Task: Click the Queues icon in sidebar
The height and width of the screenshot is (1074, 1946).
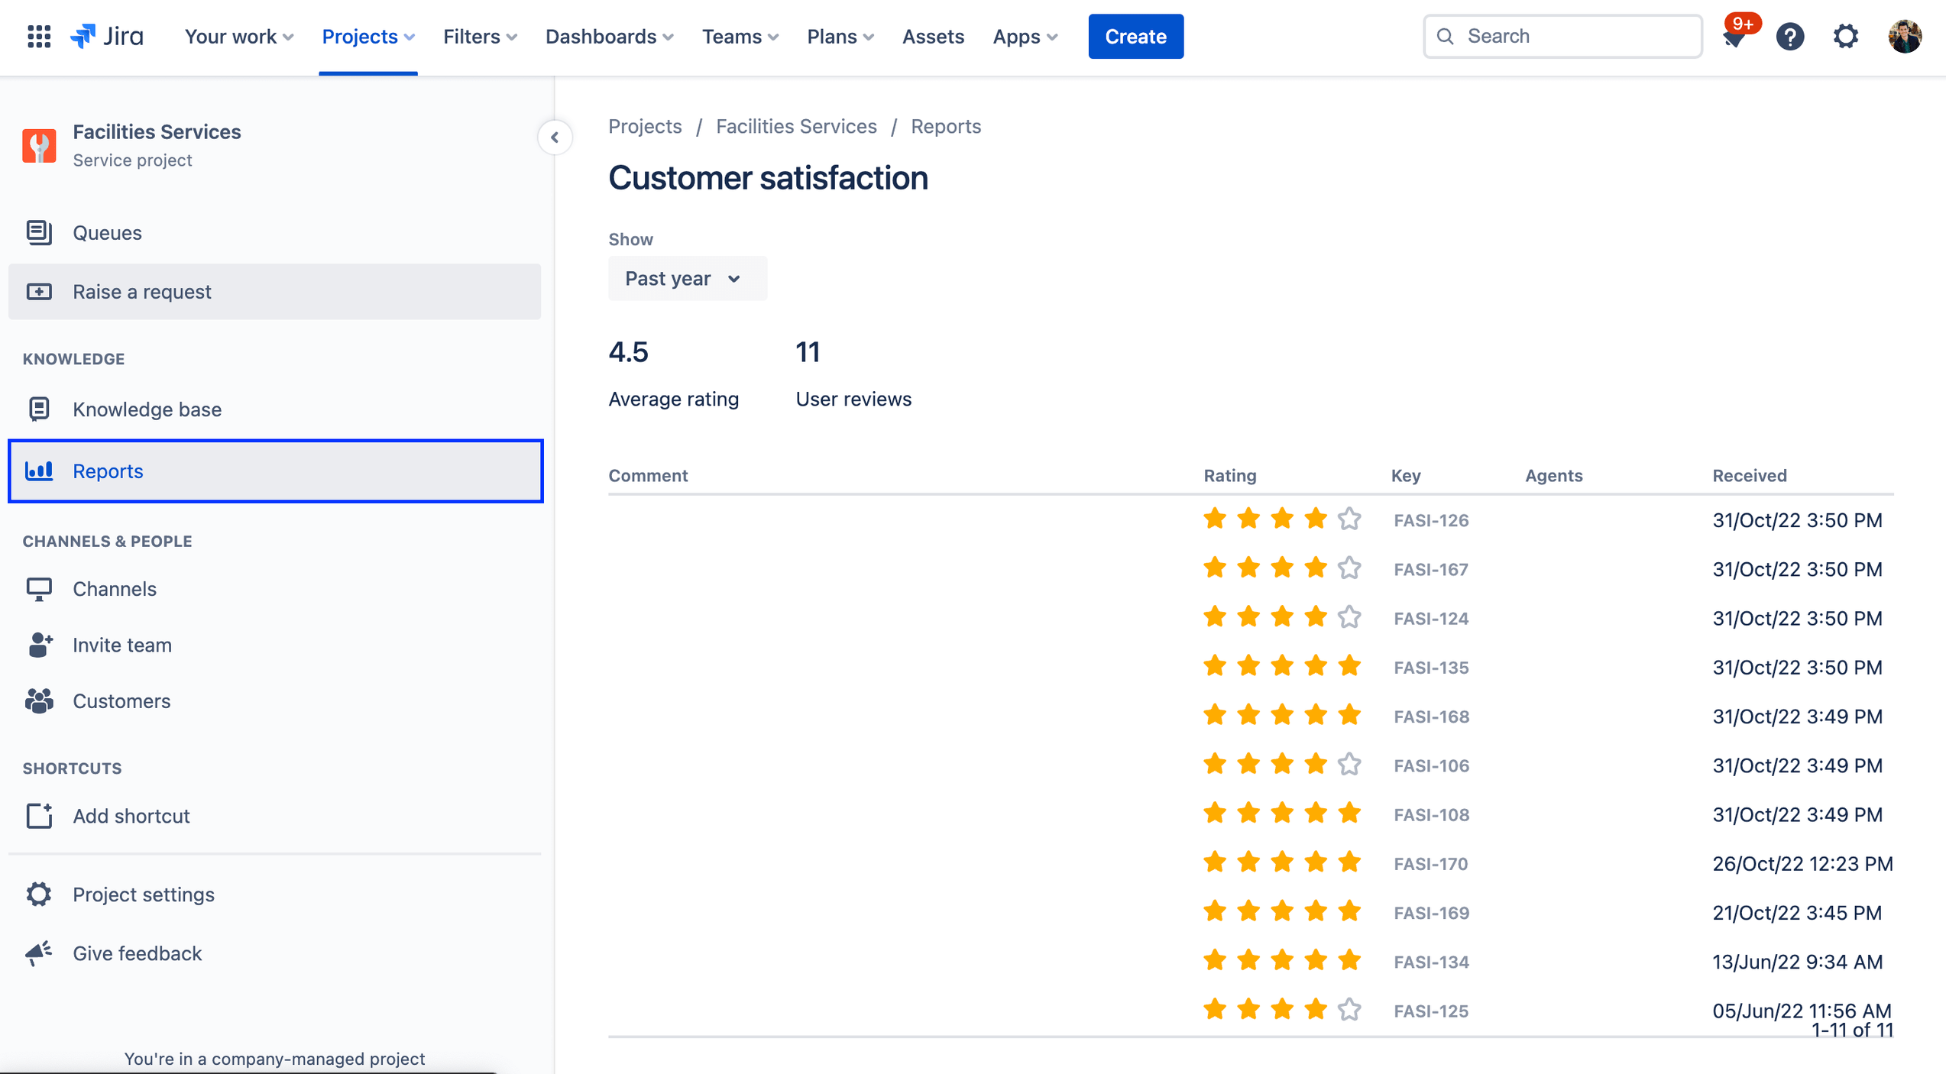Action: click(x=40, y=233)
